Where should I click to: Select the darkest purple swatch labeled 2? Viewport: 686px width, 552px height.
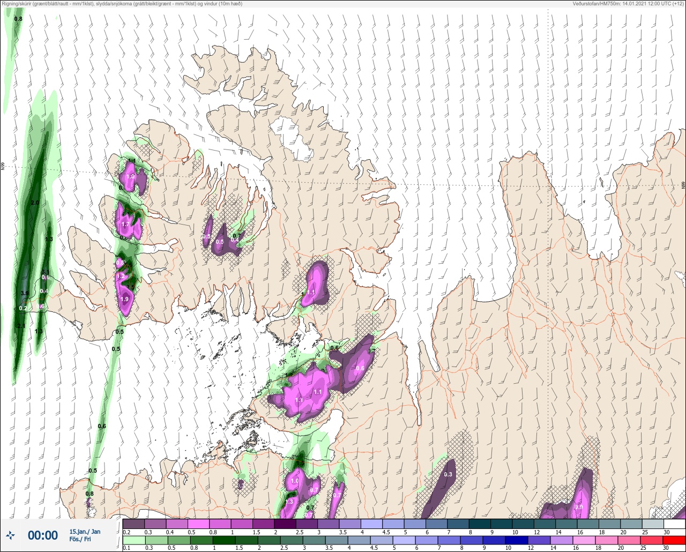[x=285, y=524]
